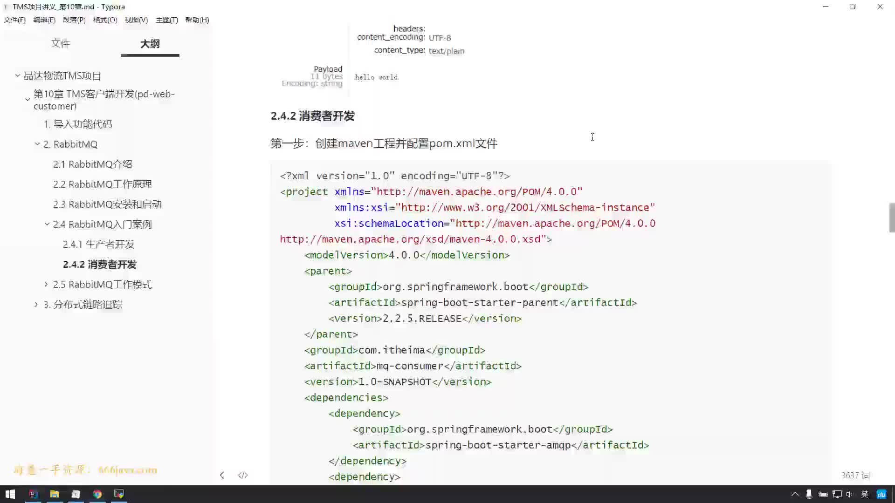Viewport: 895px width, 503px height.
Task: Click the 2.4.2 消费者开发 document heading
Action: pyautogui.click(x=313, y=116)
